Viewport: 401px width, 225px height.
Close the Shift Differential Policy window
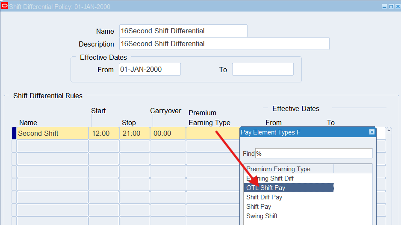click(397, 6)
